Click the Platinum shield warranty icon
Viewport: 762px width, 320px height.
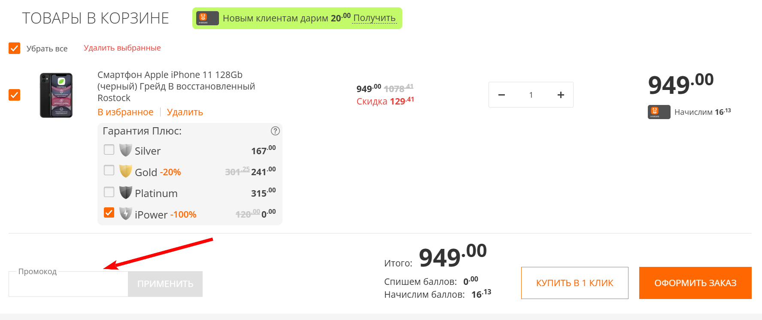tap(125, 192)
